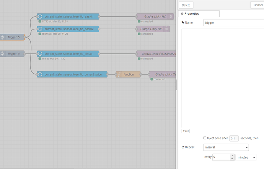Click the small add button below the list
The height and width of the screenshot is (169, 264).
(x=186, y=131)
